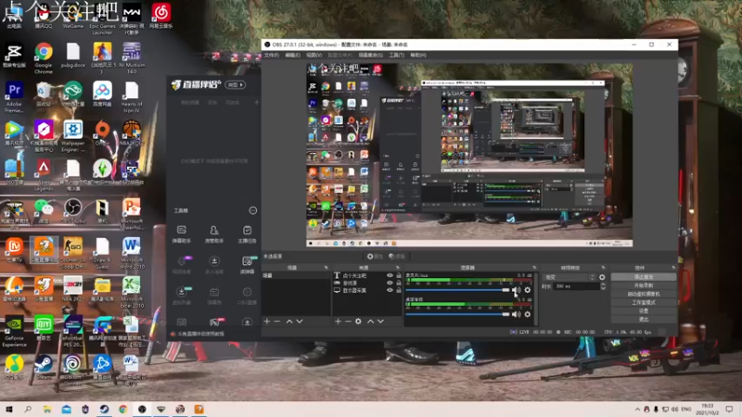Screen dimensions: 742x417
Task: Pop out the Audio Mixer dock panel
Action: 534,268
